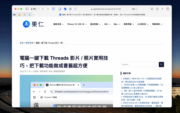Expand the 電動車訊 menu

click(157, 24)
